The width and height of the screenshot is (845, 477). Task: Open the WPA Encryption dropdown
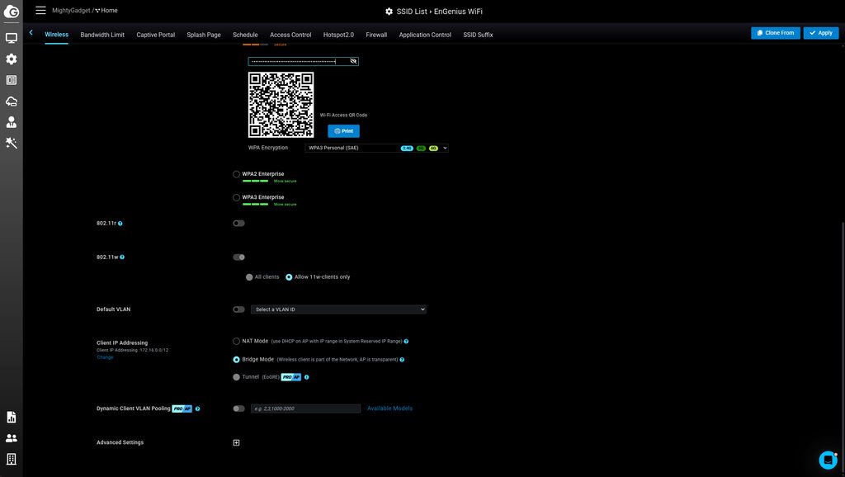(376, 148)
